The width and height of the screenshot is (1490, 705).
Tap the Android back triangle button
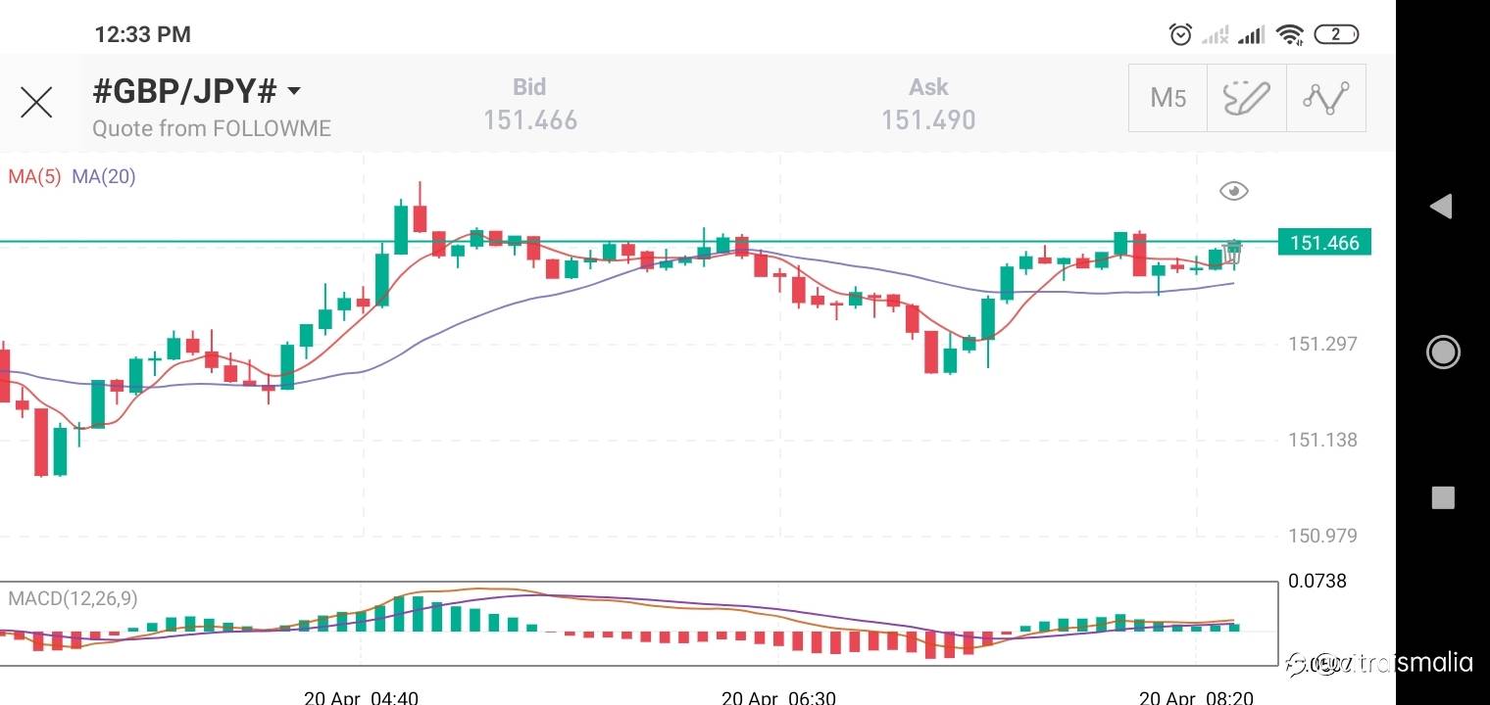[x=1441, y=206]
